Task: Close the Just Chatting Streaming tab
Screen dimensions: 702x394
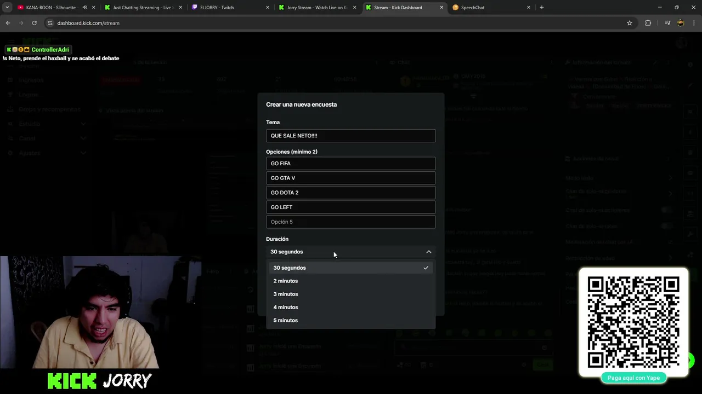Action: pos(181,8)
